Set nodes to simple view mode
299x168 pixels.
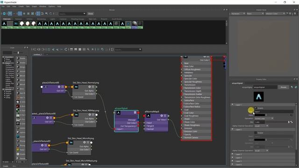click(71, 49)
